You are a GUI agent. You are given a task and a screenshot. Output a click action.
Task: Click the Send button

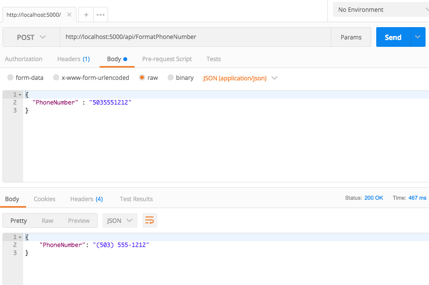pyautogui.click(x=393, y=37)
